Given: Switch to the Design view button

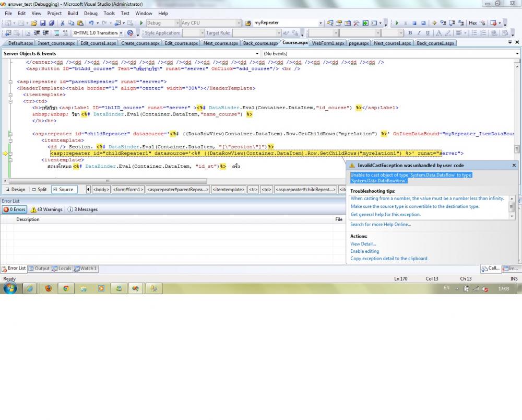Looking at the screenshot, I should pyautogui.click(x=15, y=190).
